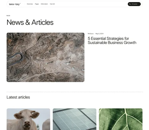Open the green leaf article card

[121, 119]
